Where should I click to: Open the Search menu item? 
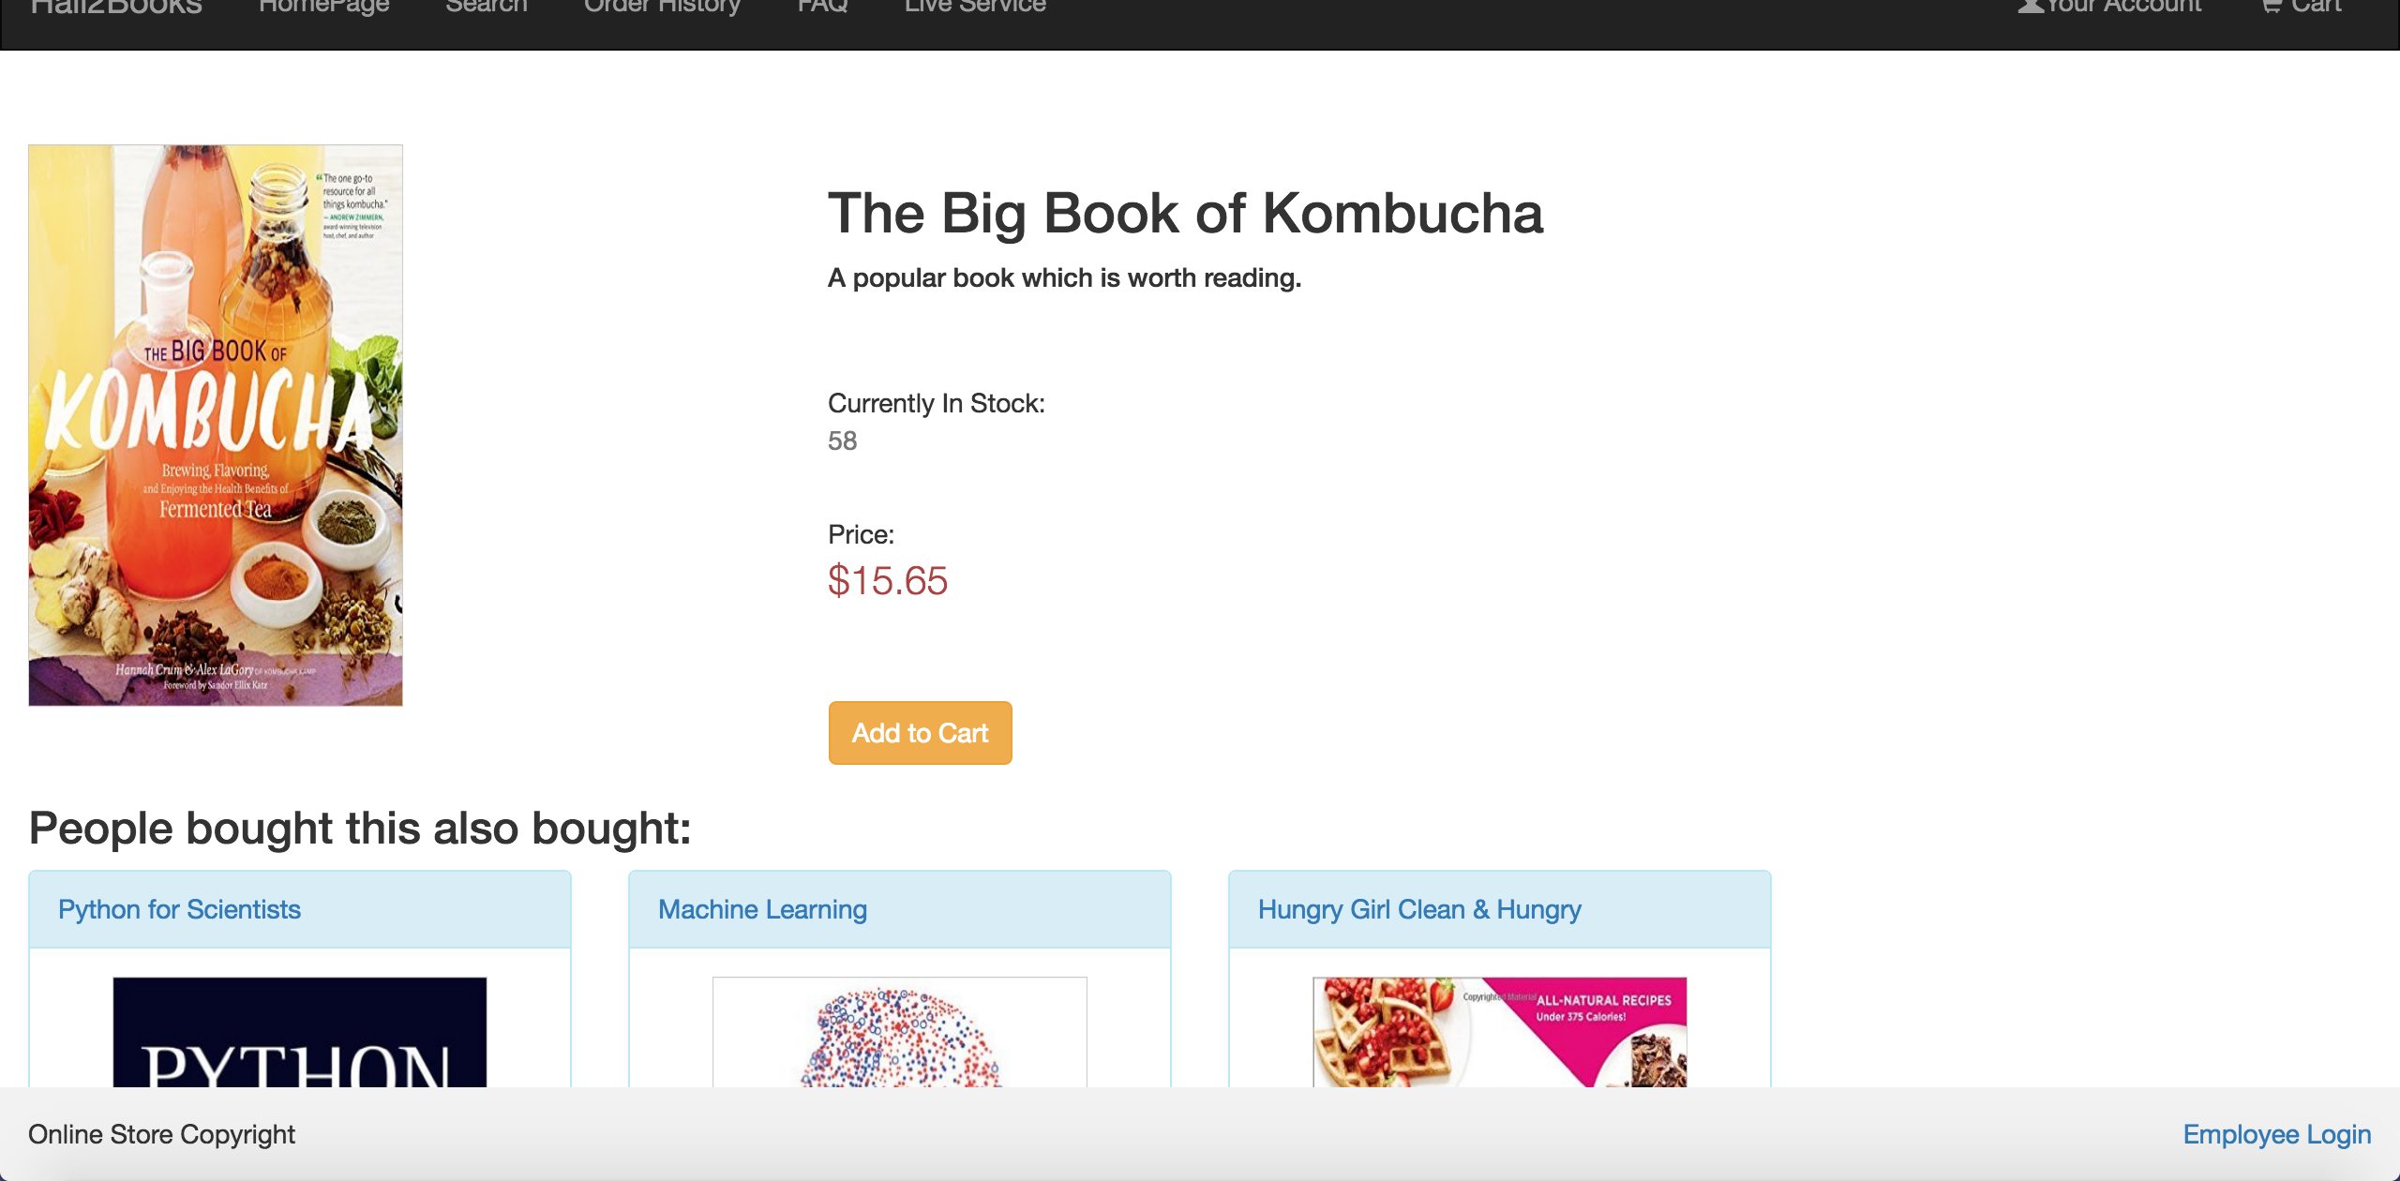click(x=487, y=7)
